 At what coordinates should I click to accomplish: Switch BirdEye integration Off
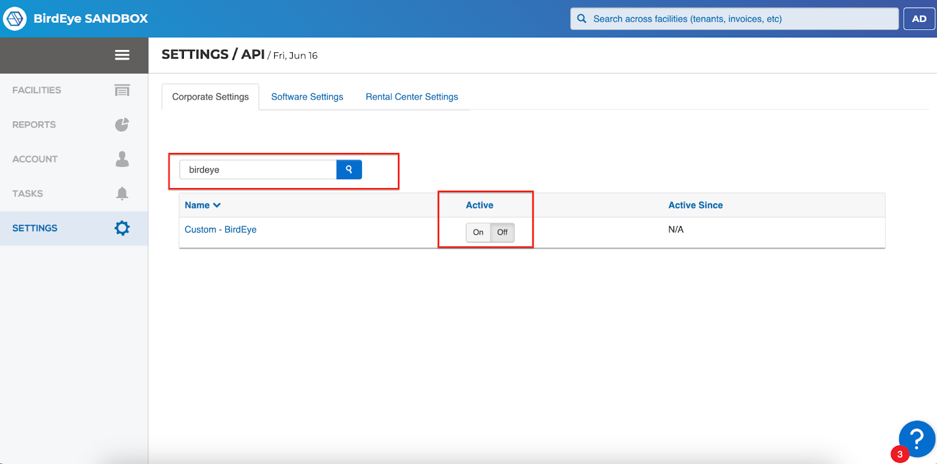coord(502,233)
